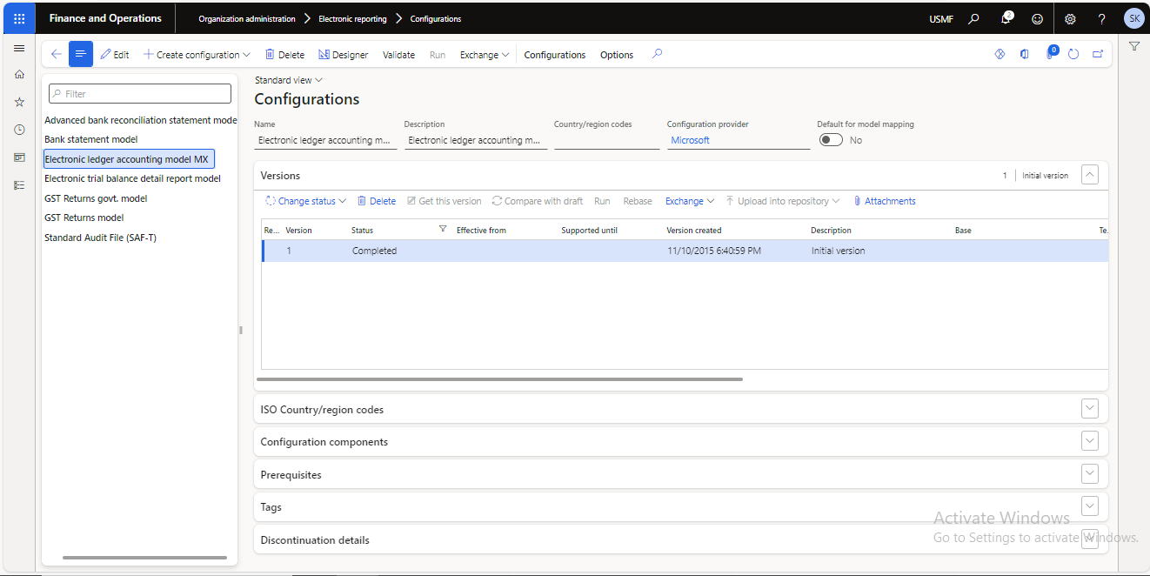The height and width of the screenshot is (576, 1150).
Task: Click the Designer button
Action: pyautogui.click(x=343, y=55)
